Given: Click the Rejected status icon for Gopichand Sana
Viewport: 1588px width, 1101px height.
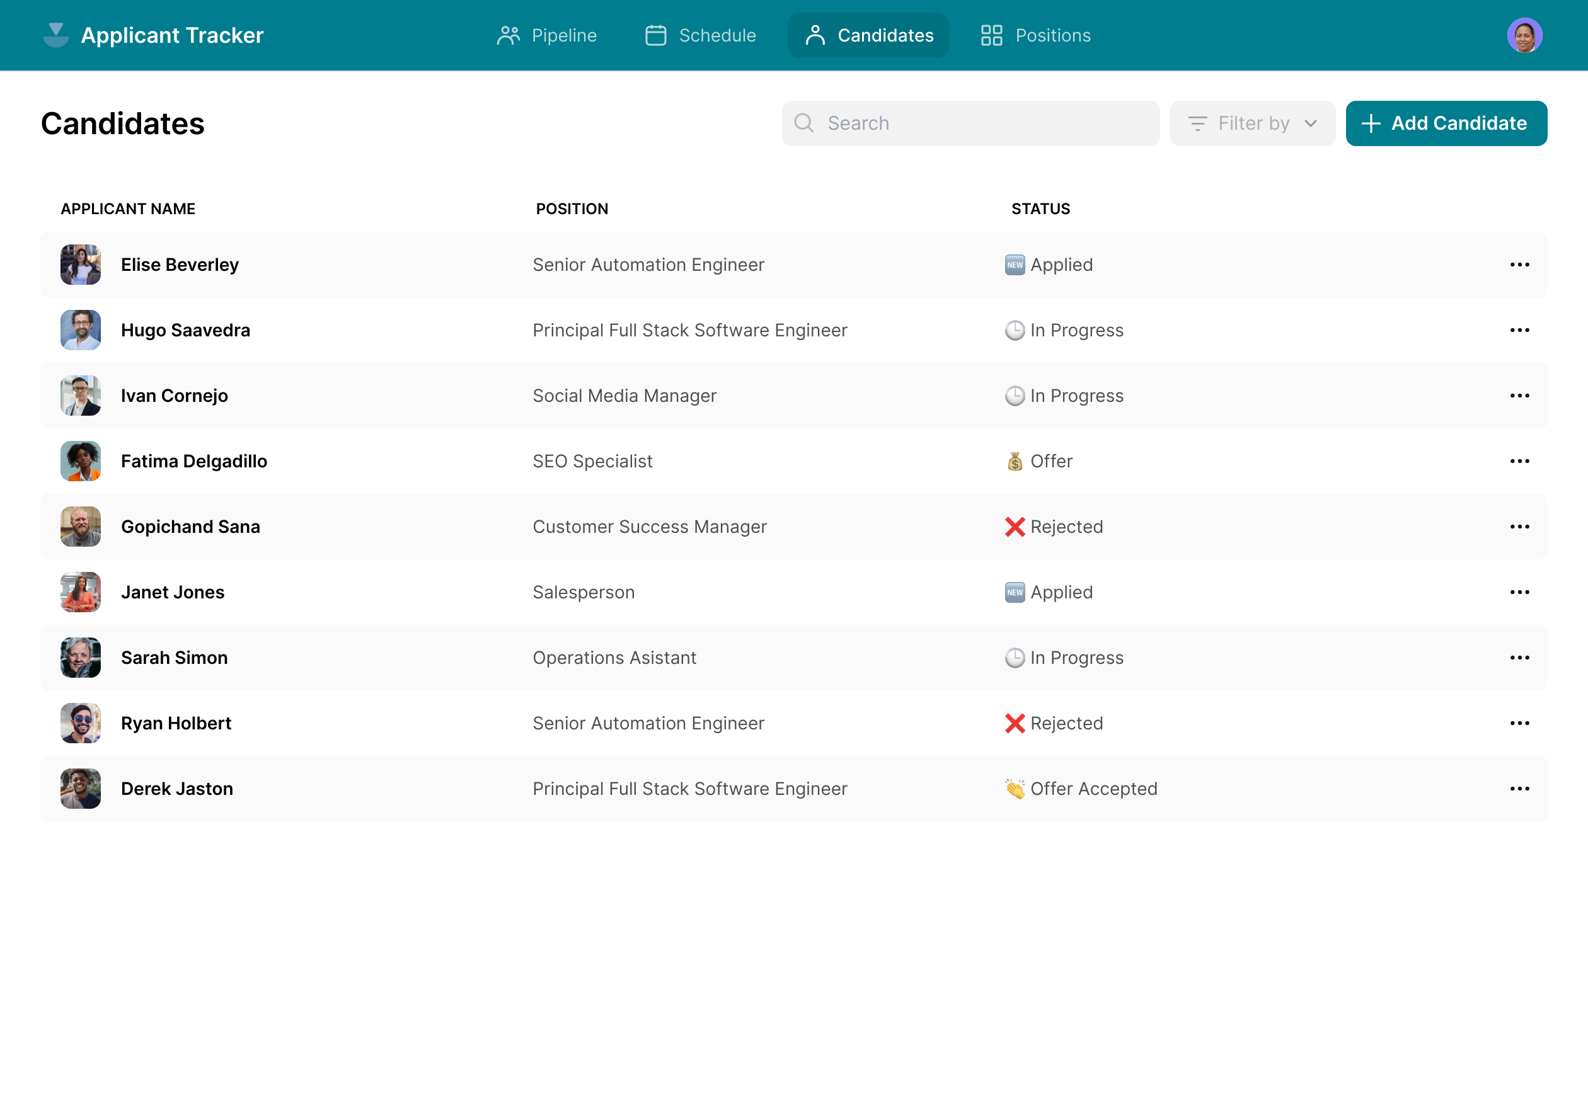Looking at the screenshot, I should pyautogui.click(x=1013, y=527).
